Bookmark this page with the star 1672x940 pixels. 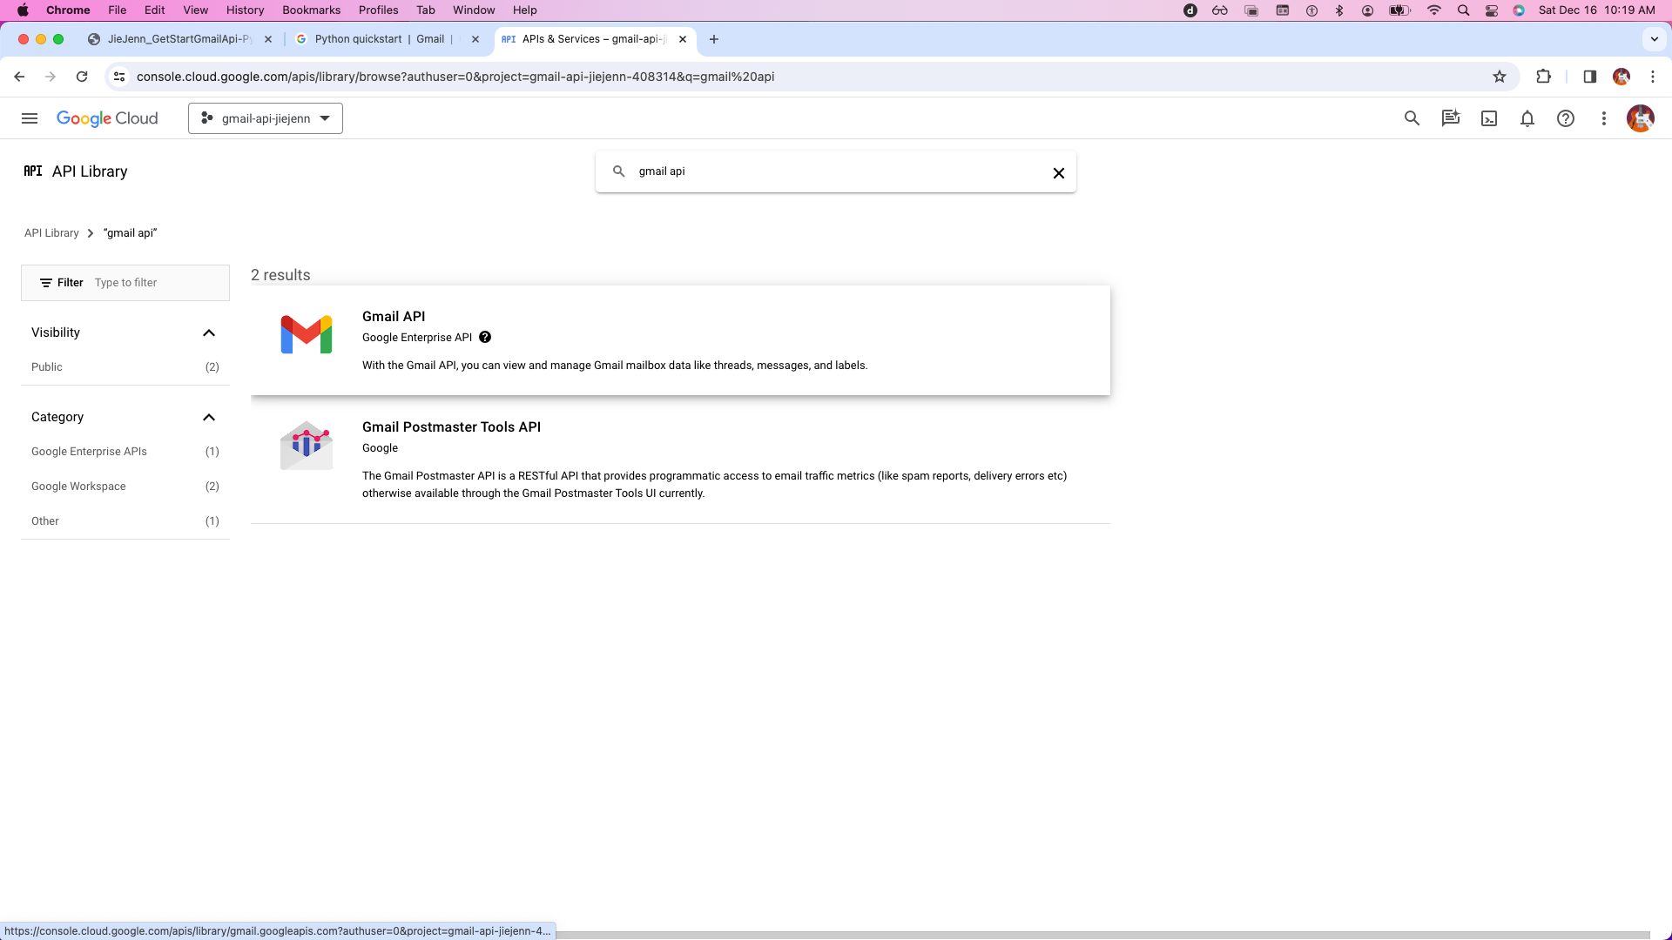tap(1500, 77)
